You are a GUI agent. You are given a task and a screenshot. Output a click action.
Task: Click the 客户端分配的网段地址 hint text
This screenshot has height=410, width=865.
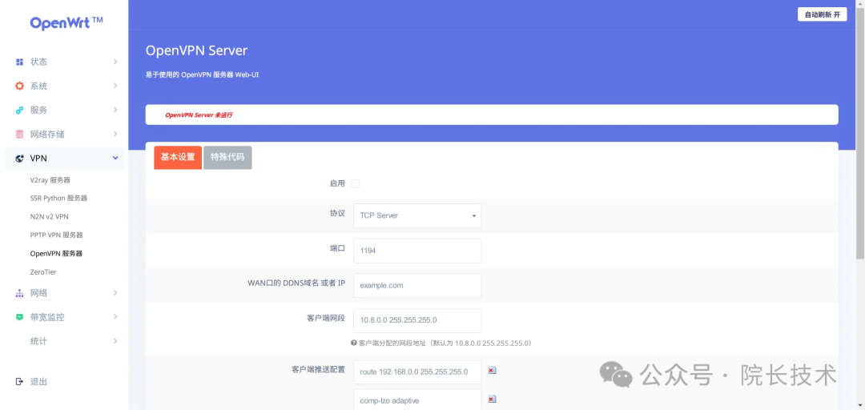coord(445,343)
